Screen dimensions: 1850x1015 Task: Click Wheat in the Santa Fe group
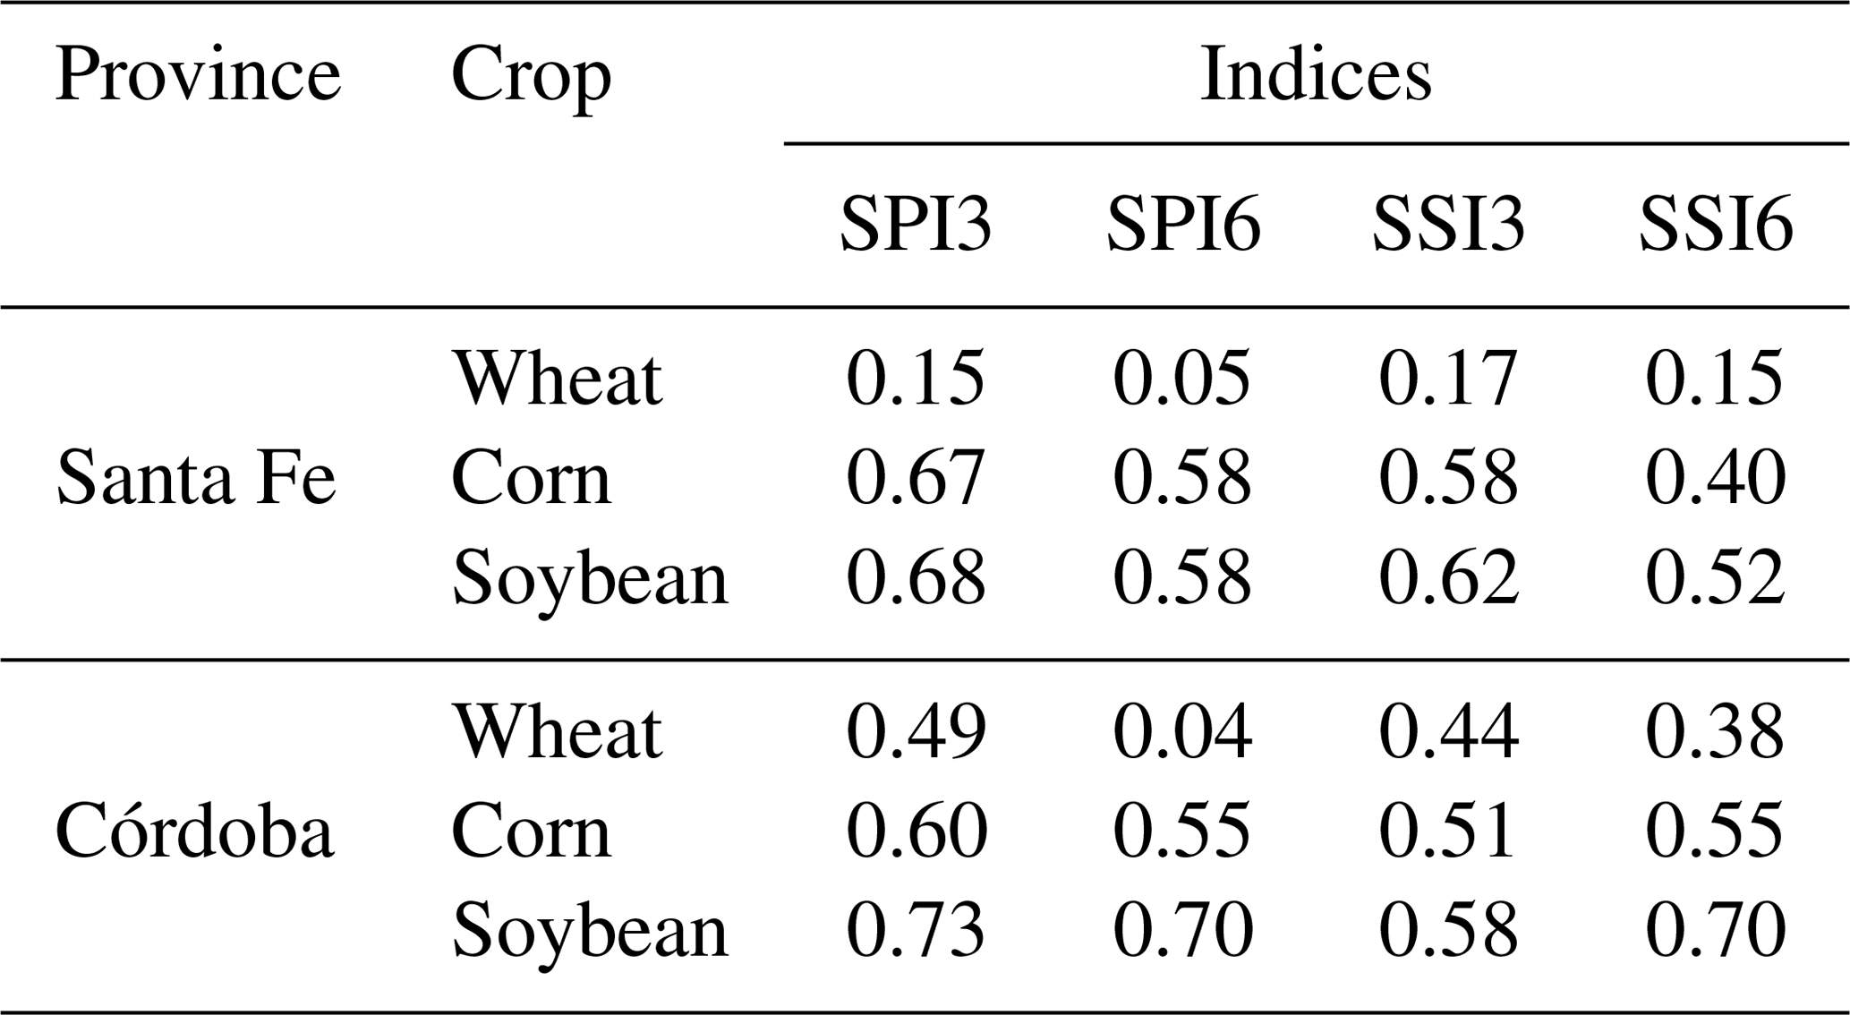557,379
